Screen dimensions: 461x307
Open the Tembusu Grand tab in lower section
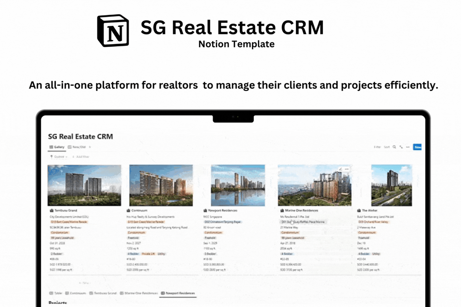pyautogui.click(x=103, y=293)
